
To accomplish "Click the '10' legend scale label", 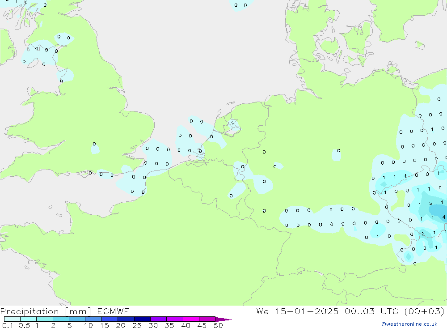I will click(89, 325).
